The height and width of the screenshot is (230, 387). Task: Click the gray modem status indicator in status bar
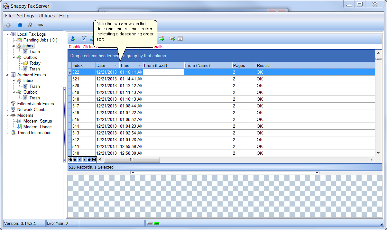pyautogui.click(x=150, y=223)
